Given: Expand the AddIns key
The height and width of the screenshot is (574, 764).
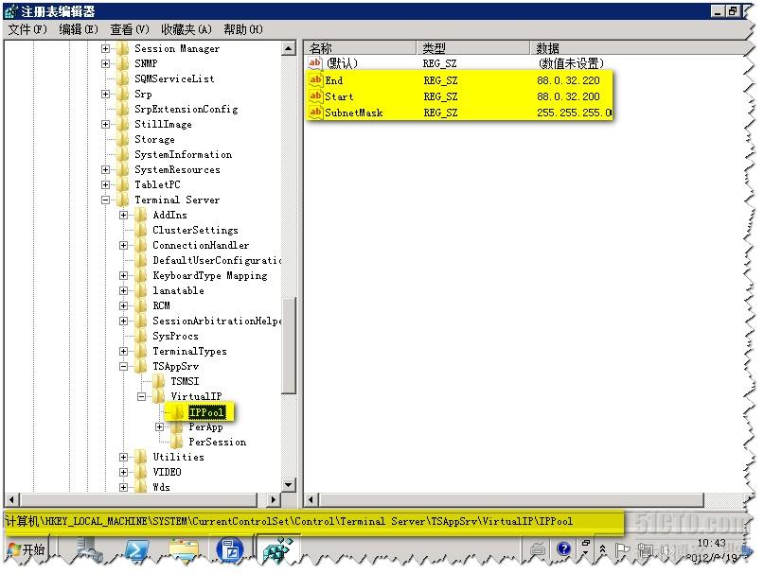Looking at the screenshot, I should 123,215.
